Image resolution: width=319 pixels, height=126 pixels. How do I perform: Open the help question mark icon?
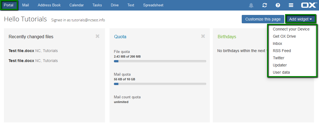click(x=278, y=5)
